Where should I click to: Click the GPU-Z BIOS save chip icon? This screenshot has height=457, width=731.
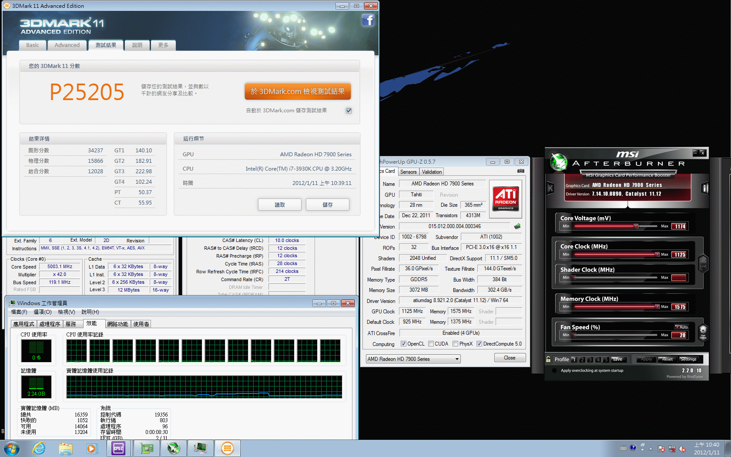517,226
